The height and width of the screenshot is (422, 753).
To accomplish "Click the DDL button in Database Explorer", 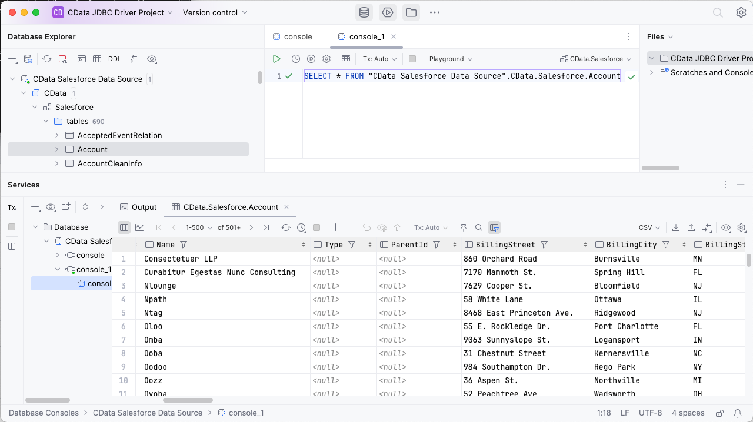I will click(x=115, y=59).
